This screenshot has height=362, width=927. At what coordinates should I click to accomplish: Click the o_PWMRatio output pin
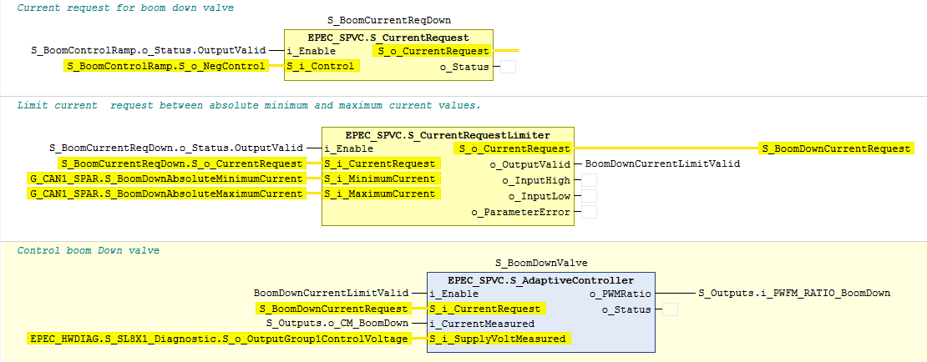point(620,293)
